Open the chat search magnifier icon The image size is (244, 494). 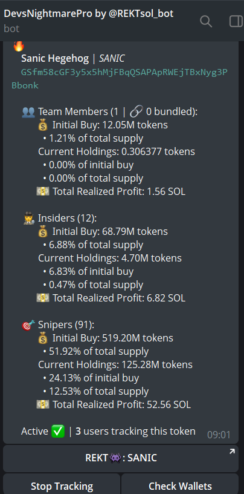click(x=206, y=21)
